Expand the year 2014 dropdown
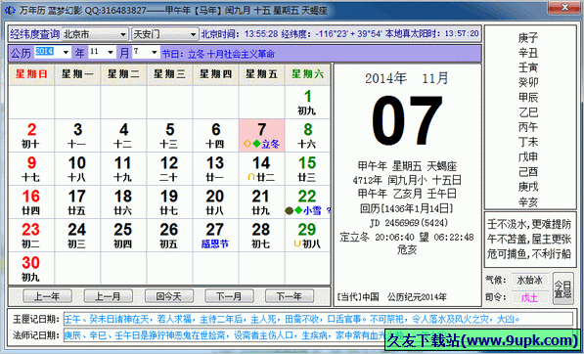The image size is (584, 354). (x=66, y=53)
